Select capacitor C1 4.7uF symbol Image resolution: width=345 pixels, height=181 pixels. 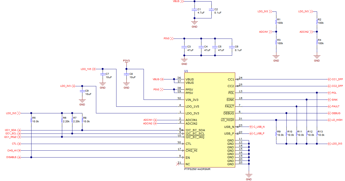(x=195, y=10)
